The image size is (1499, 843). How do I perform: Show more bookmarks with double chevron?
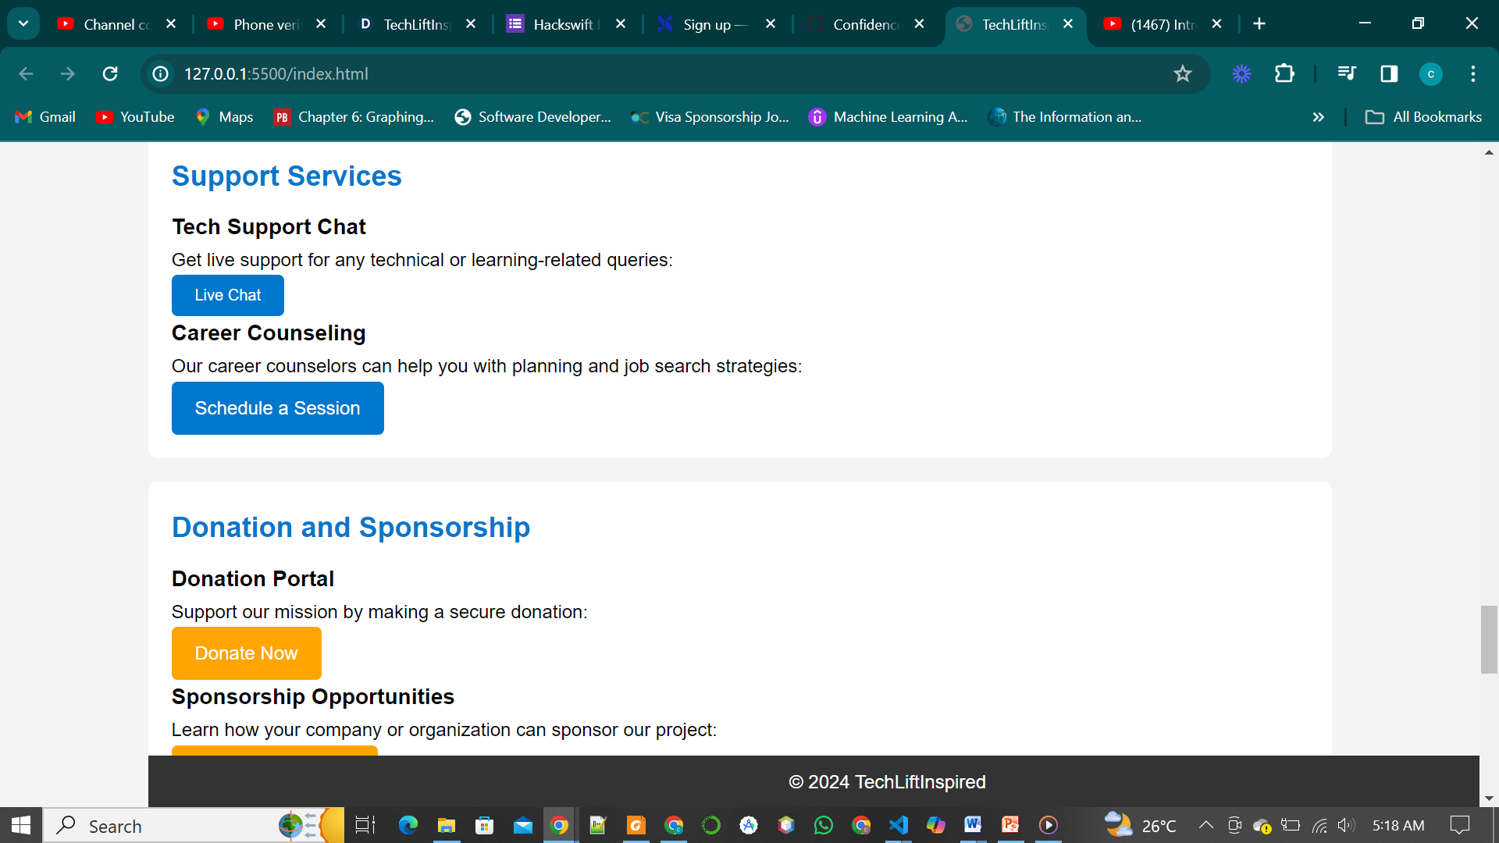pos(1318,117)
